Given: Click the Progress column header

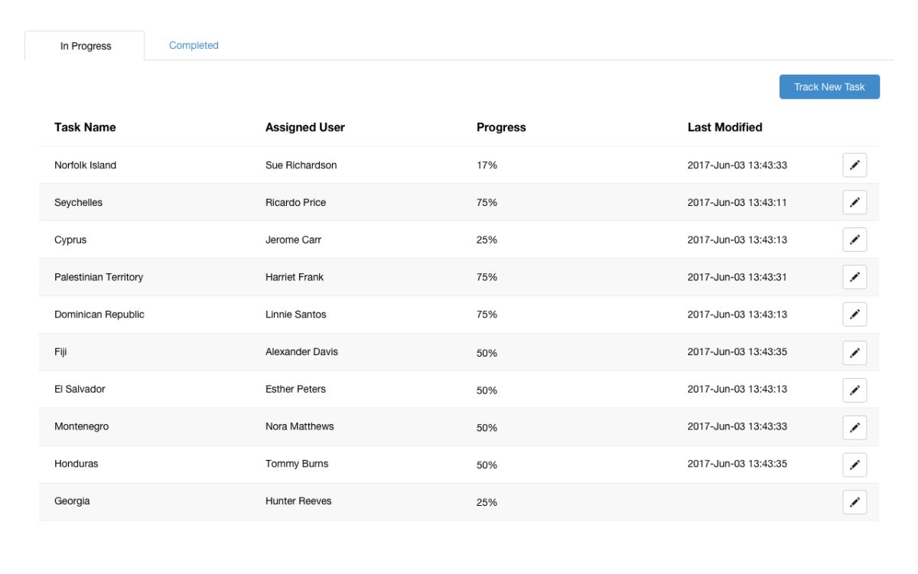Looking at the screenshot, I should pyautogui.click(x=501, y=127).
